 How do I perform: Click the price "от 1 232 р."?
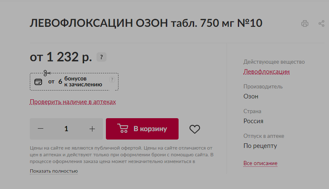(61, 57)
